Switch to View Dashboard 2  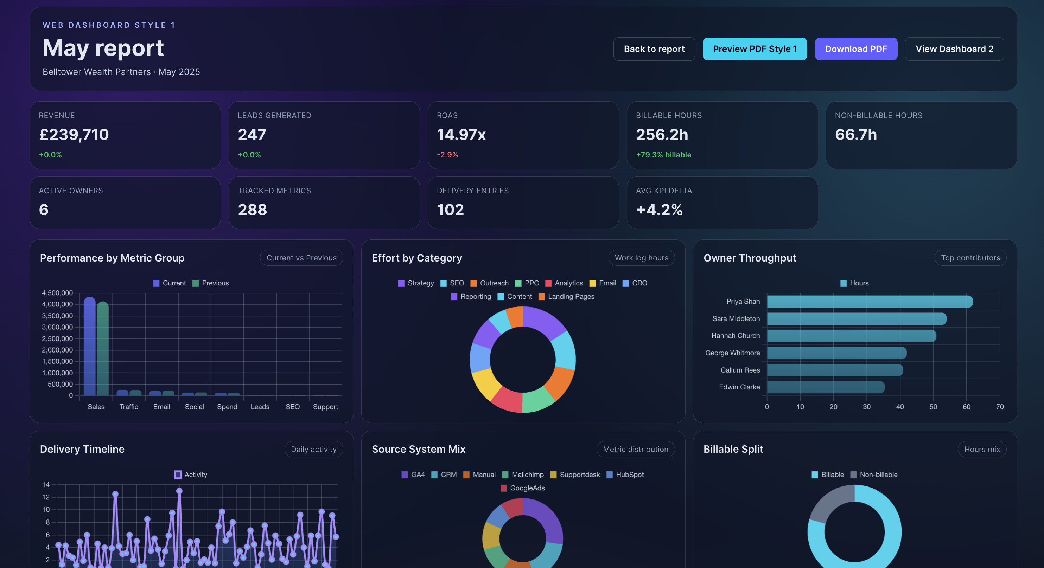(954, 49)
